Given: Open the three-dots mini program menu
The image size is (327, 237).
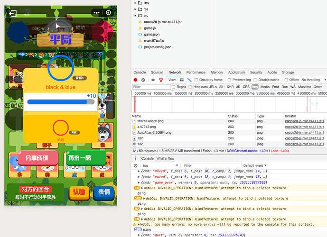Looking at the screenshot, I should point(96,13).
